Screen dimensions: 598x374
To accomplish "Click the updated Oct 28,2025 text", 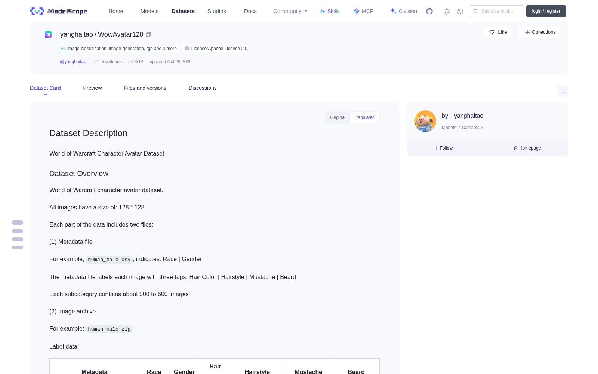I will point(171,62).
